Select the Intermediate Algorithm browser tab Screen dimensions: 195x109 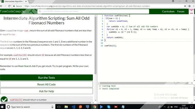14,2
